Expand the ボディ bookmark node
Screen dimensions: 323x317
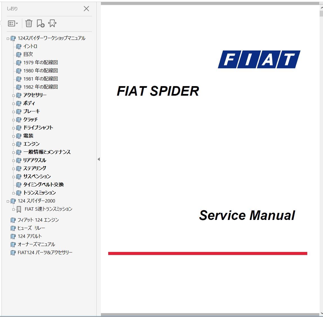[13, 104]
